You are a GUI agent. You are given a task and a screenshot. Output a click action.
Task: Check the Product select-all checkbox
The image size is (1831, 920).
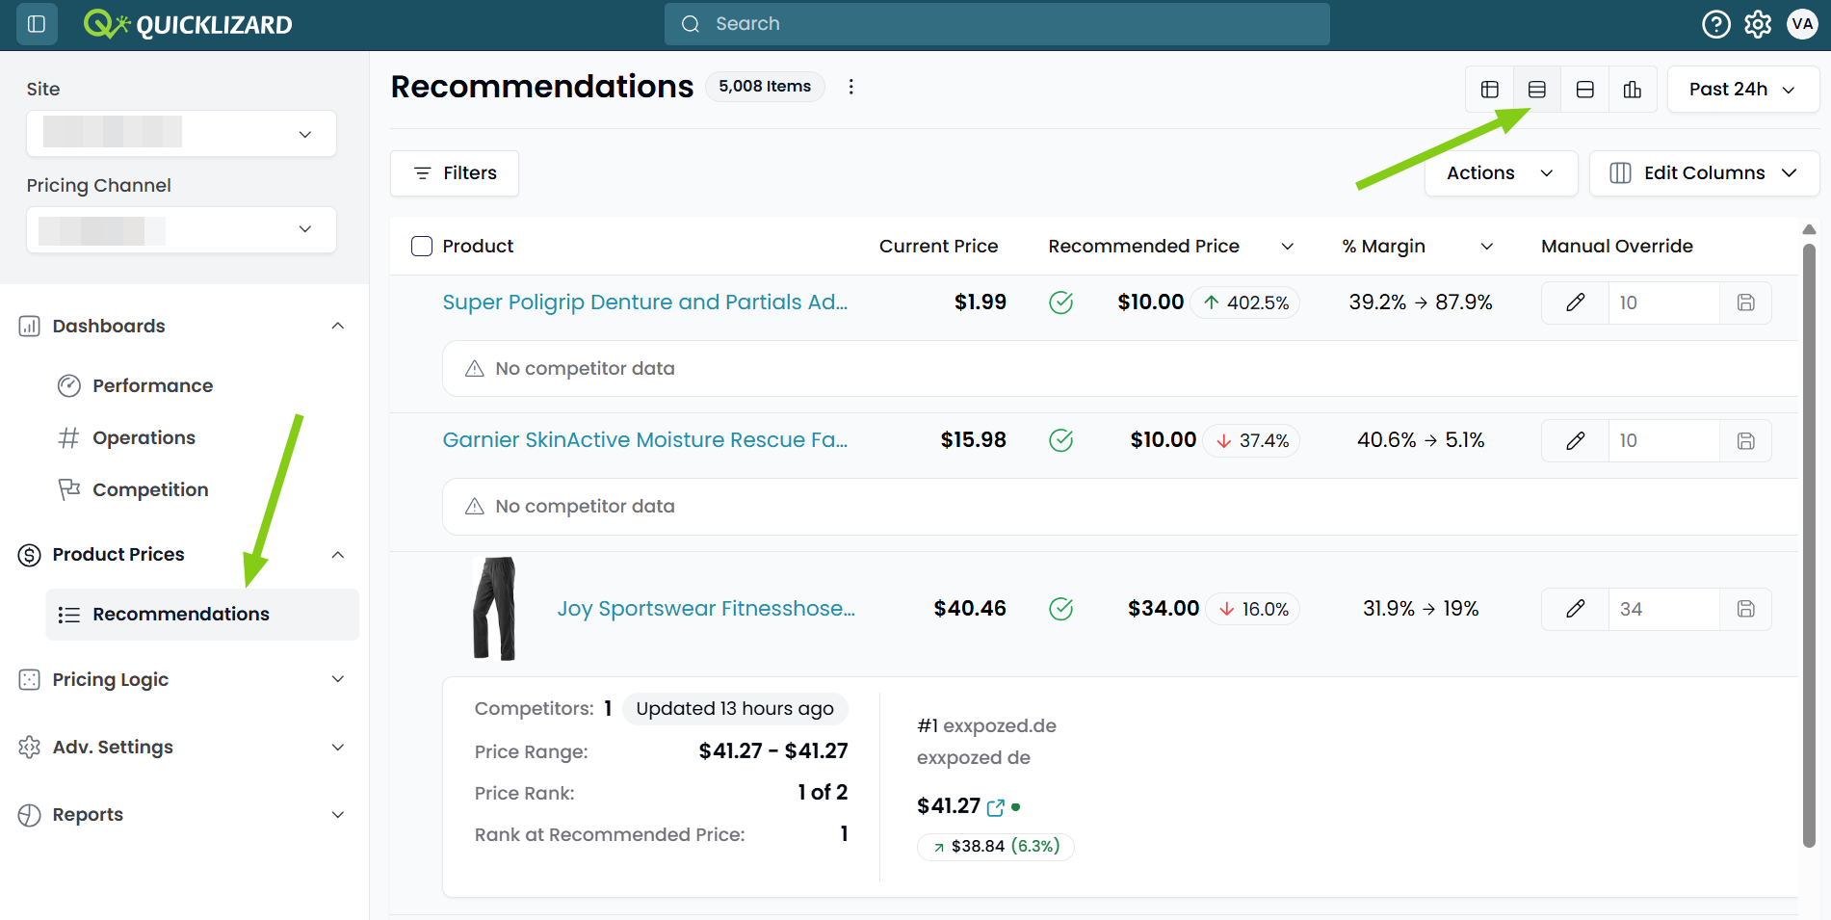[422, 246]
